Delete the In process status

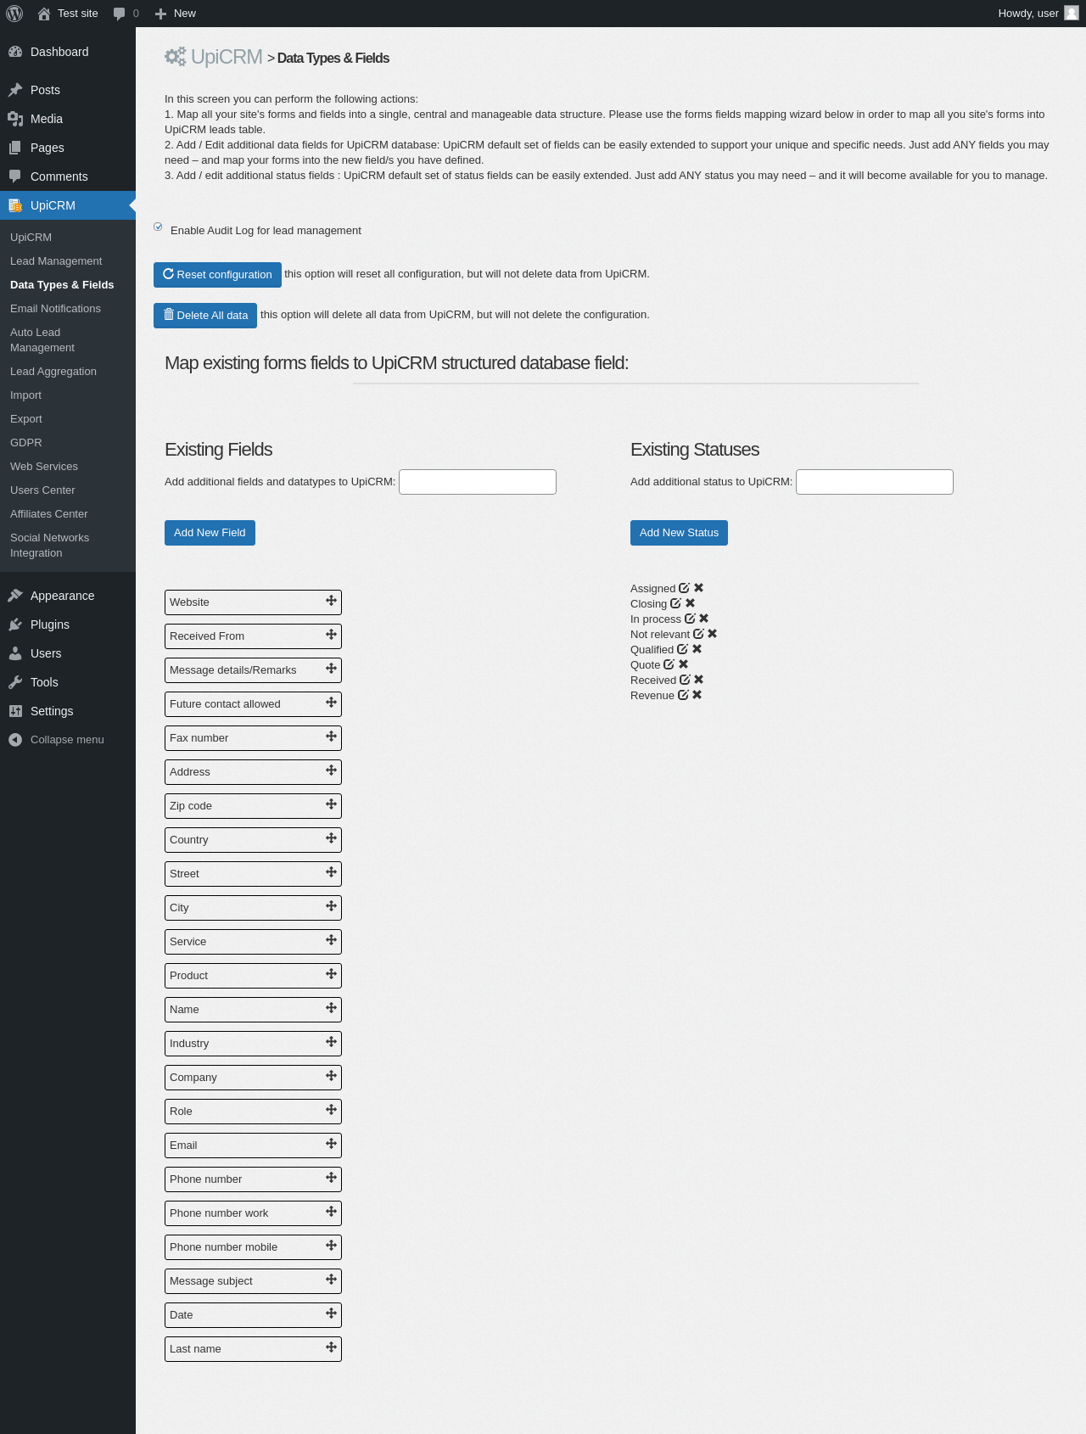click(704, 619)
